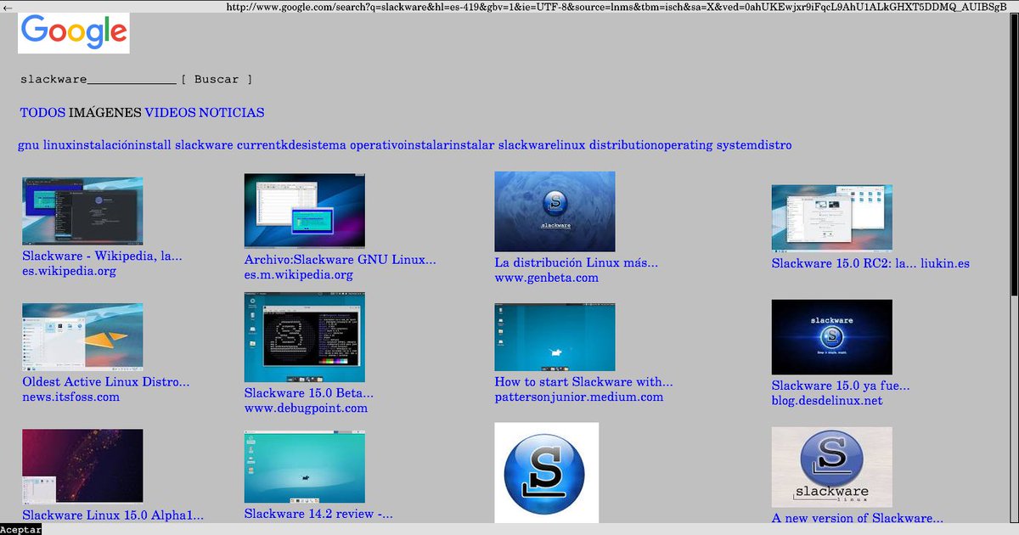
Task: Click blog.desdelinux.net source text
Action: 827,401
